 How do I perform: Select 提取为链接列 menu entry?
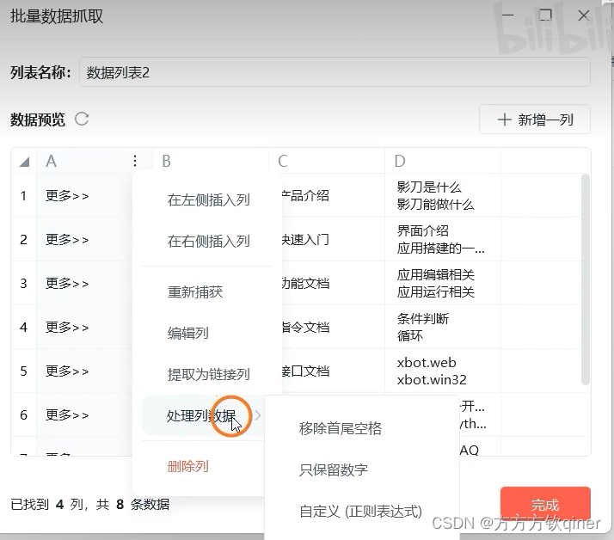click(x=208, y=374)
